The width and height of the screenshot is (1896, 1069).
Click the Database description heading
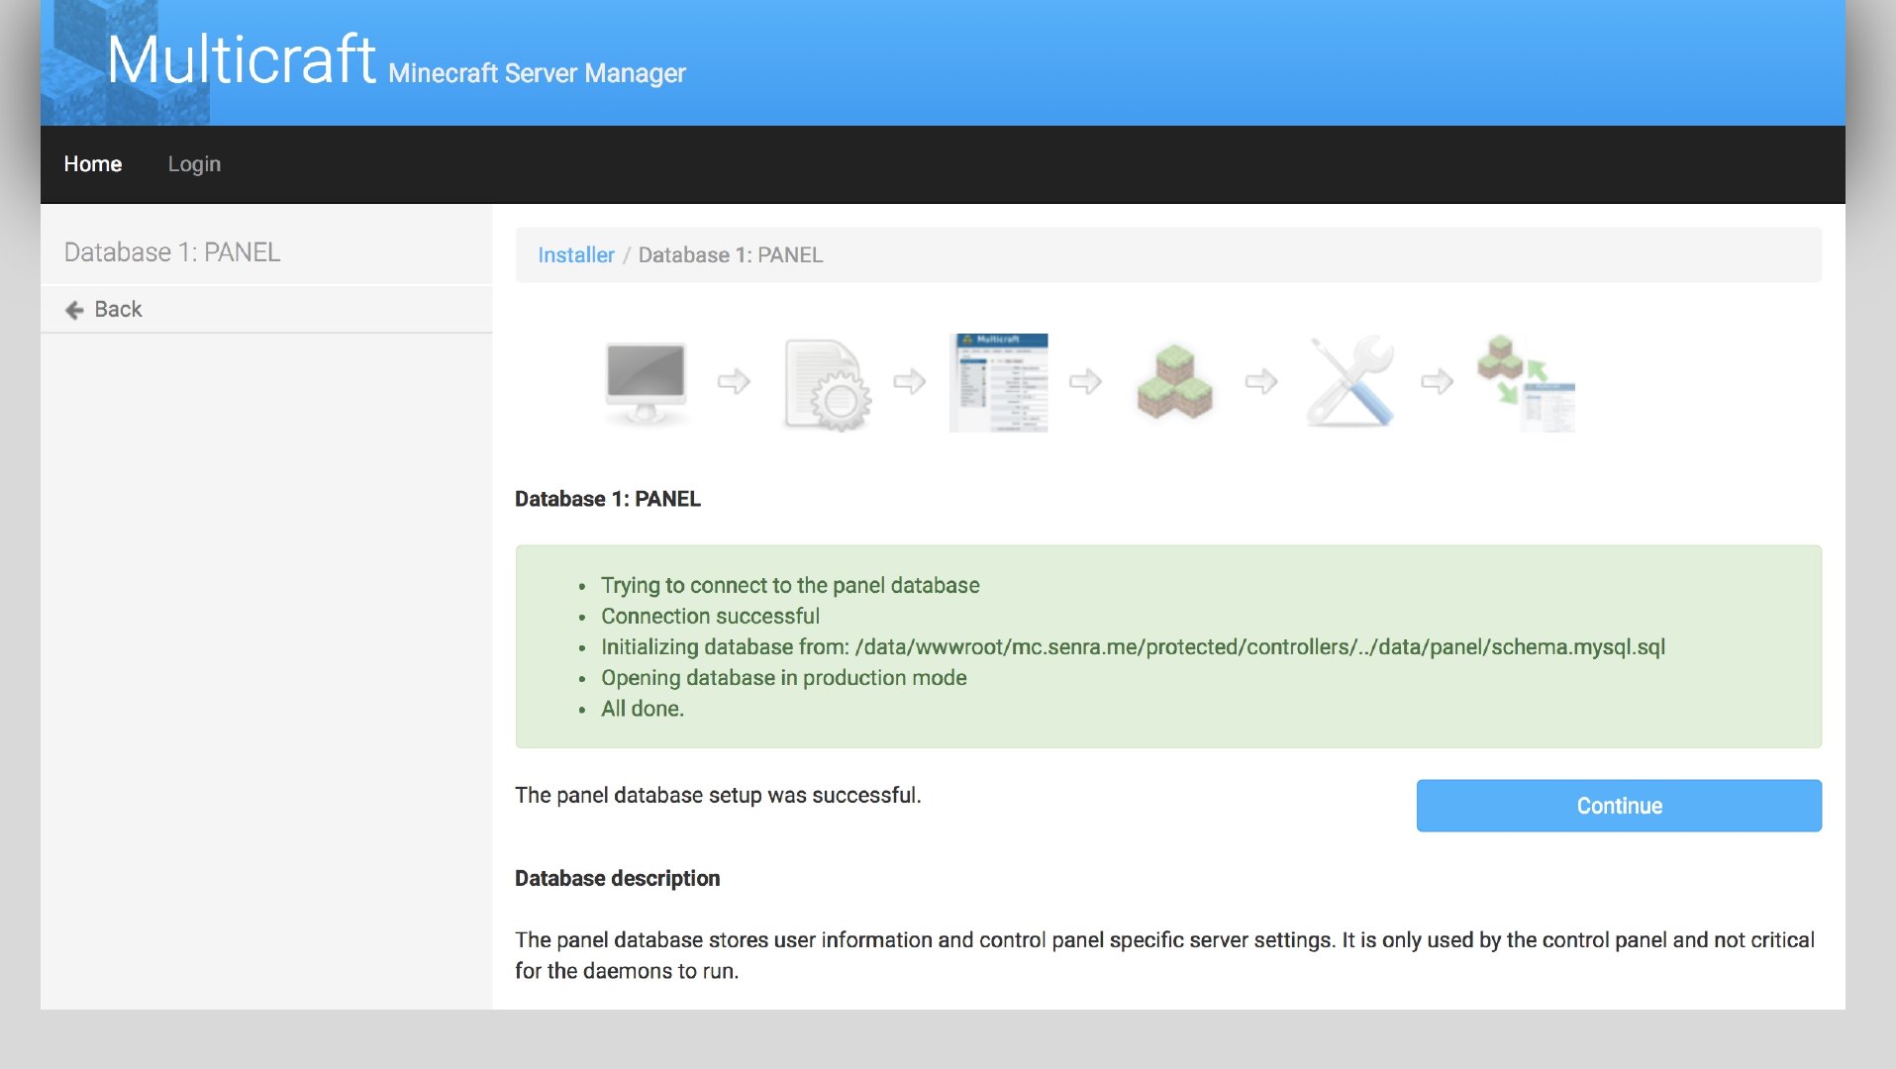tap(617, 879)
